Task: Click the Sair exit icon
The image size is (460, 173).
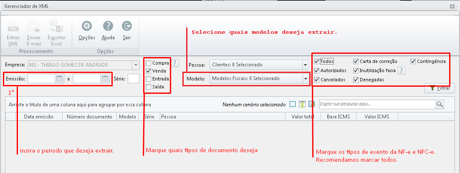Action: click(127, 26)
